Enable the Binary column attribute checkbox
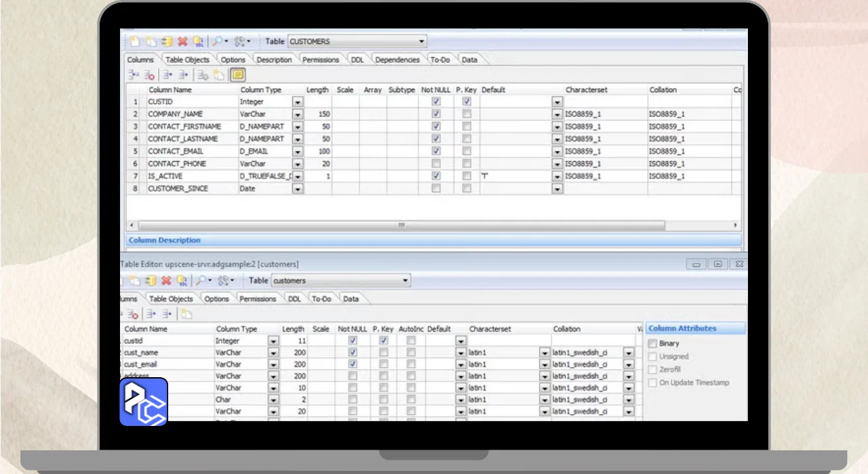This screenshot has width=868, height=474. pyautogui.click(x=652, y=343)
